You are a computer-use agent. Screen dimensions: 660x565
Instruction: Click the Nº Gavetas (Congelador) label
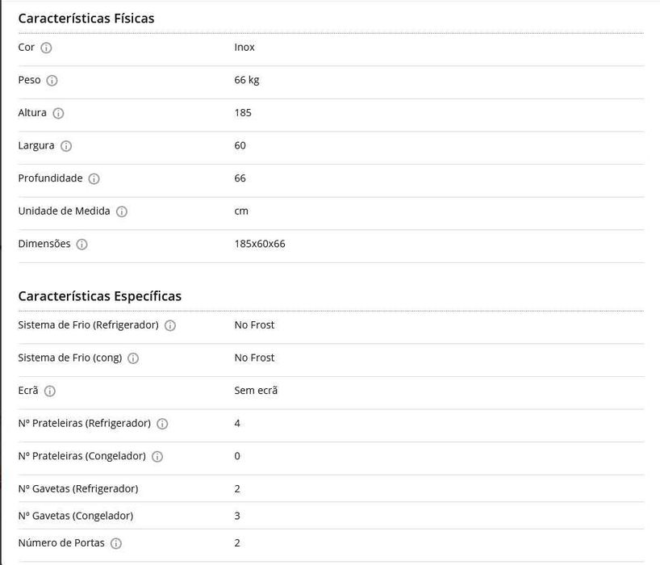tap(76, 516)
